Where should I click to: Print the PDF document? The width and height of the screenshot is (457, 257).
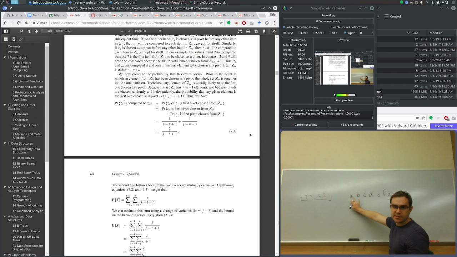[x=248, y=31]
